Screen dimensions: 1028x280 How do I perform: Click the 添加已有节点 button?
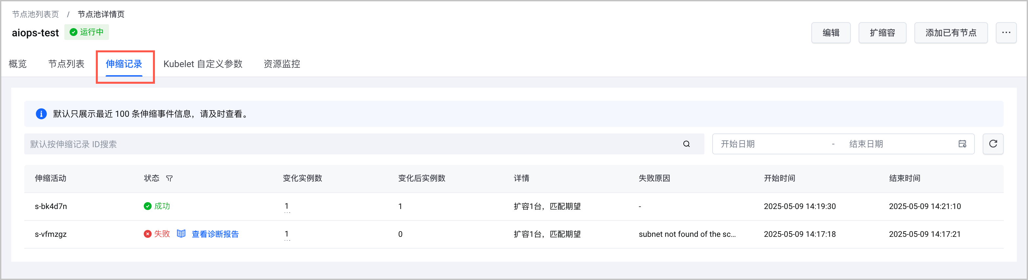[951, 33]
